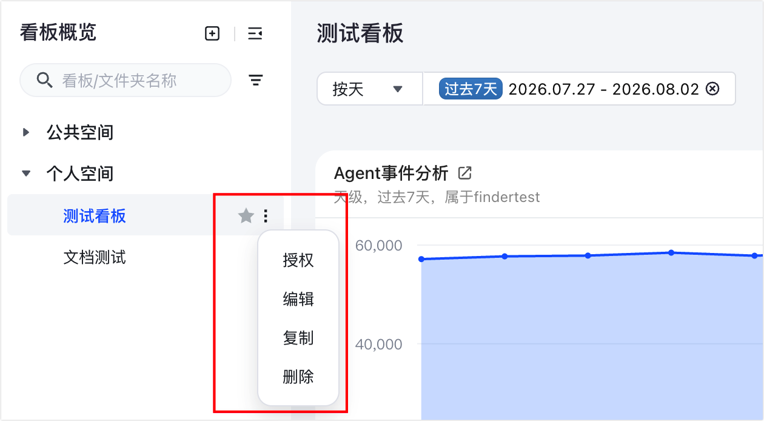Screen dimensions: 764x421
Task: Click the 公共空间 folder label
Action: tap(80, 132)
